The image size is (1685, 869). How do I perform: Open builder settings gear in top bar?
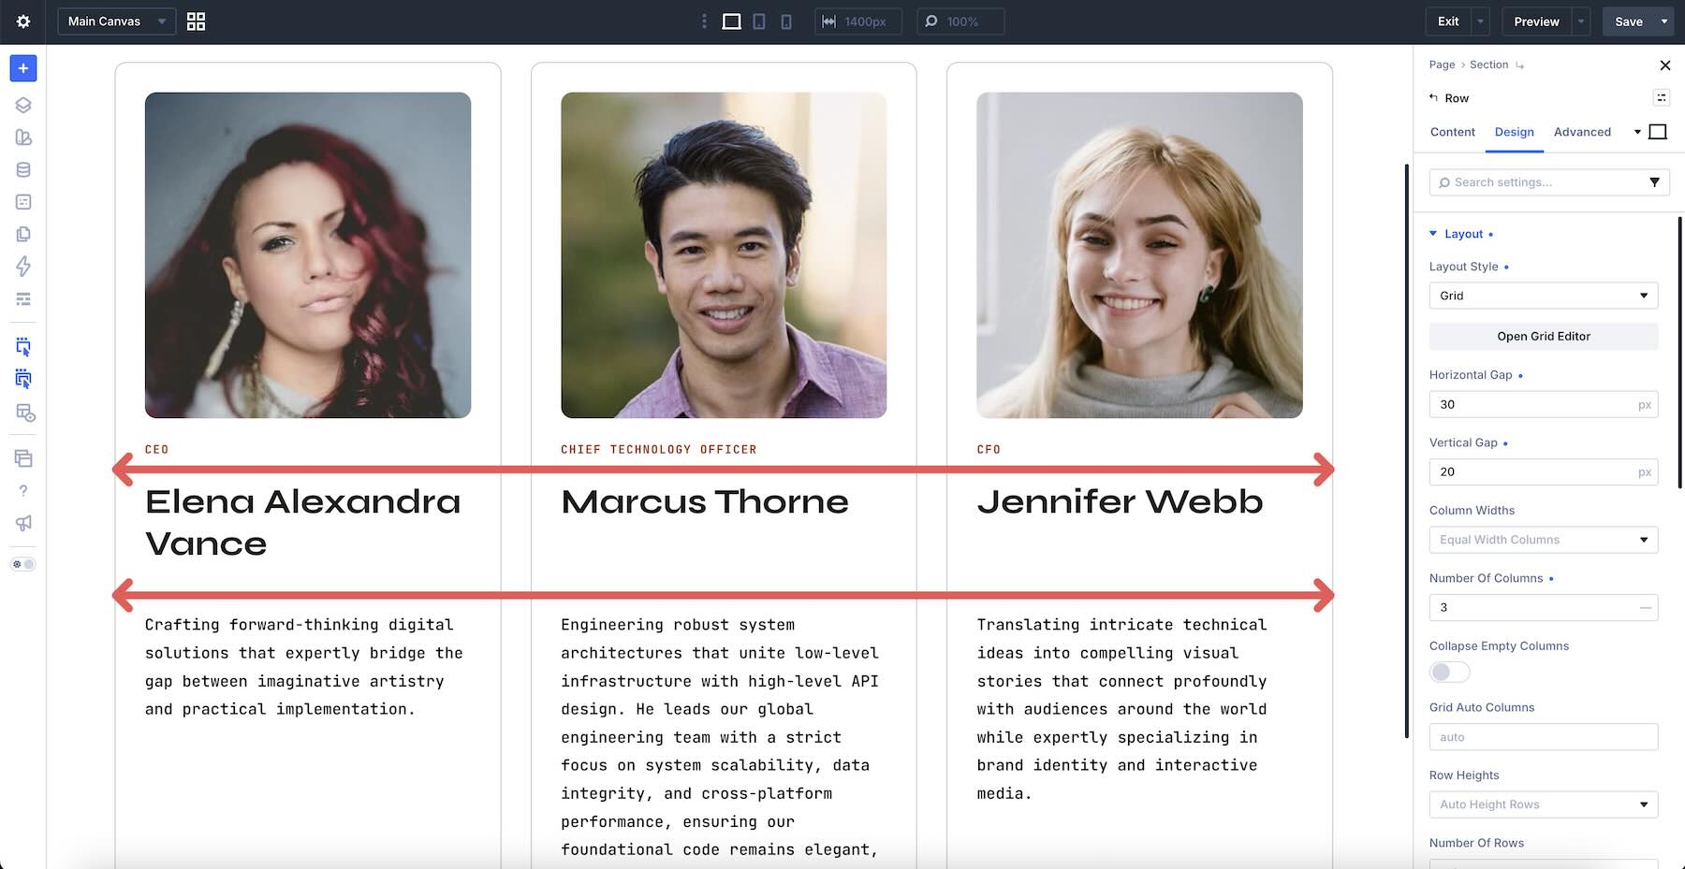[23, 22]
